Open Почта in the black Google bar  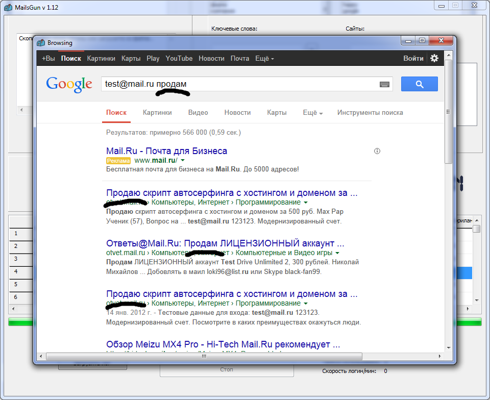pyautogui.click(x=240, y=58)
